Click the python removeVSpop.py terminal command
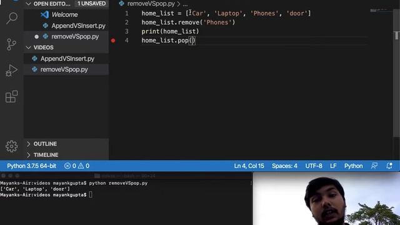400x225 pixels. [118, 183]
